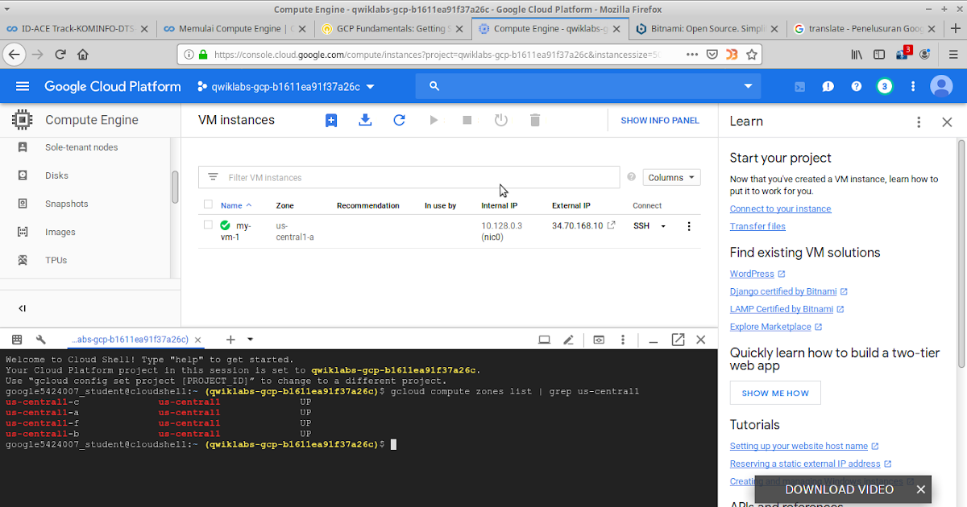Sort instances by Name column
Viewport: 967px width, 507px height.
pyautogui.click(x=236, y=205)
